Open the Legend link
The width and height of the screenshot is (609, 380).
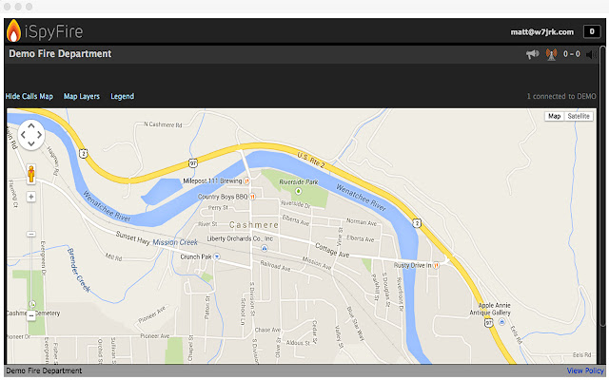[123, 96]
